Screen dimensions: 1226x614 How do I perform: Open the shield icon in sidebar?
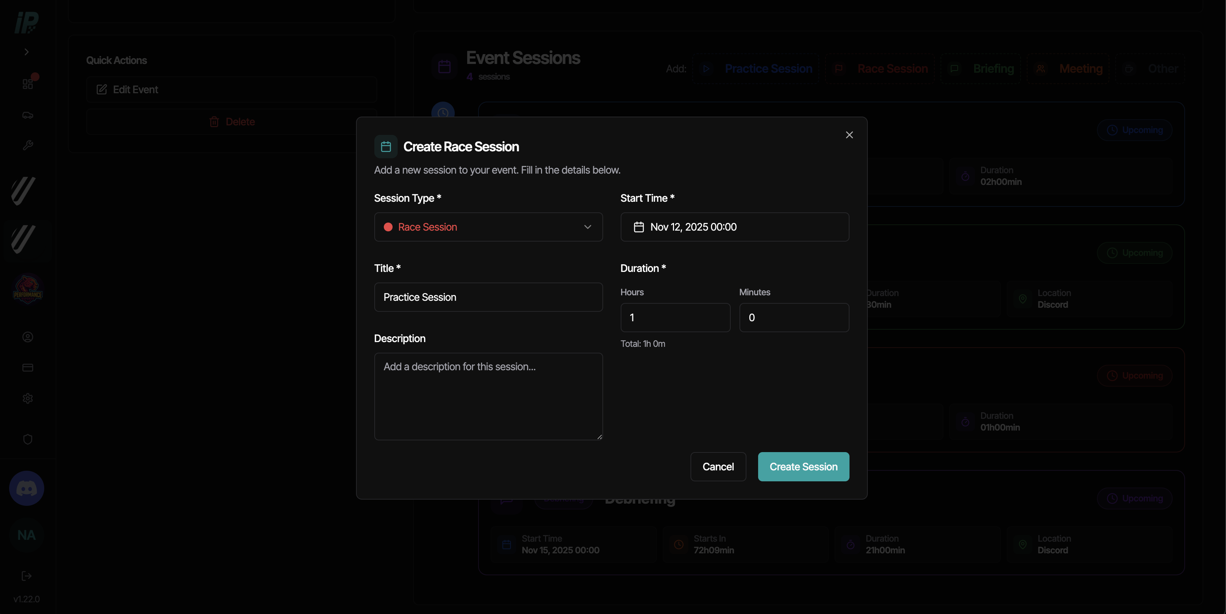[28, 439]
